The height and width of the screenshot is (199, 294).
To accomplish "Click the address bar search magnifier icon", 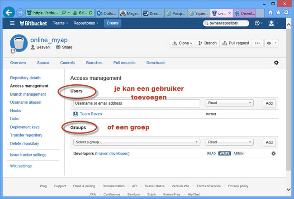I will click(x=64, y=13).
